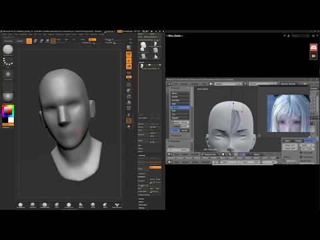
Task: Click the value field at bottom of Blender tool shelf
Action: coord(179,150)
